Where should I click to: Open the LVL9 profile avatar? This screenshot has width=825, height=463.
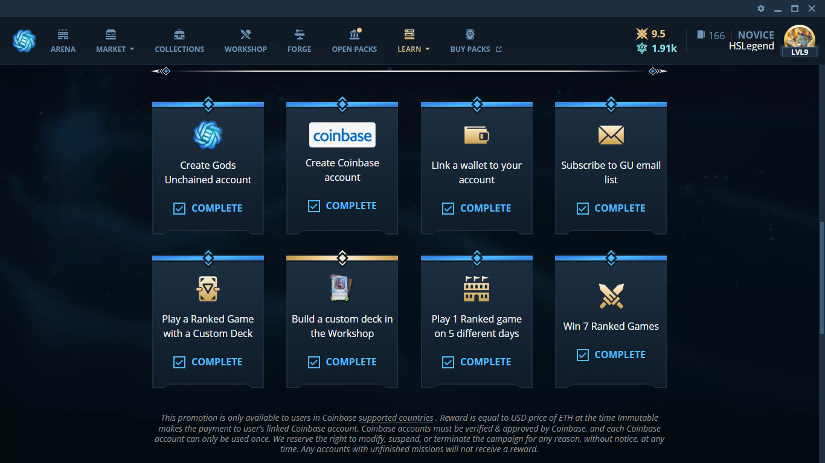point(800,40)
